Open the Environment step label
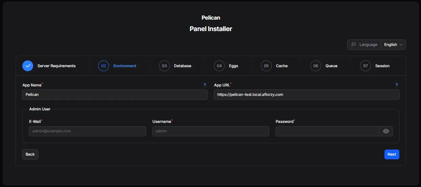This screenshot has height=187, width=421. point(125,66)
